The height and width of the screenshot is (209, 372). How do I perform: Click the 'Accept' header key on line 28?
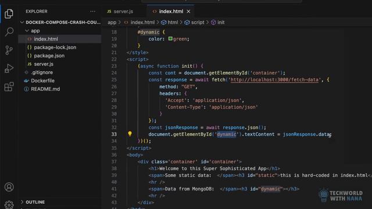[176, 100]
